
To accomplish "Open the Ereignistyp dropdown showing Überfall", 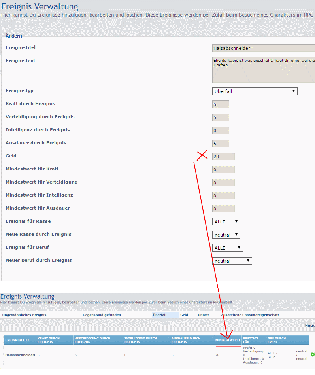I will [x=255, y=91].
